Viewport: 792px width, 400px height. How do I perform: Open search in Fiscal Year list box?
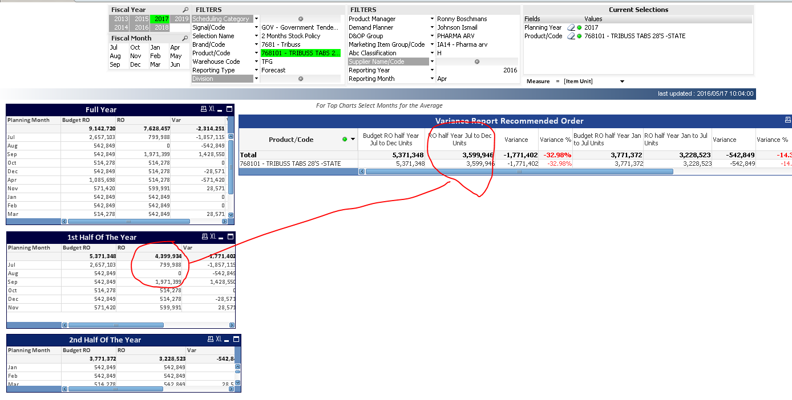click(x=185, y=10)
